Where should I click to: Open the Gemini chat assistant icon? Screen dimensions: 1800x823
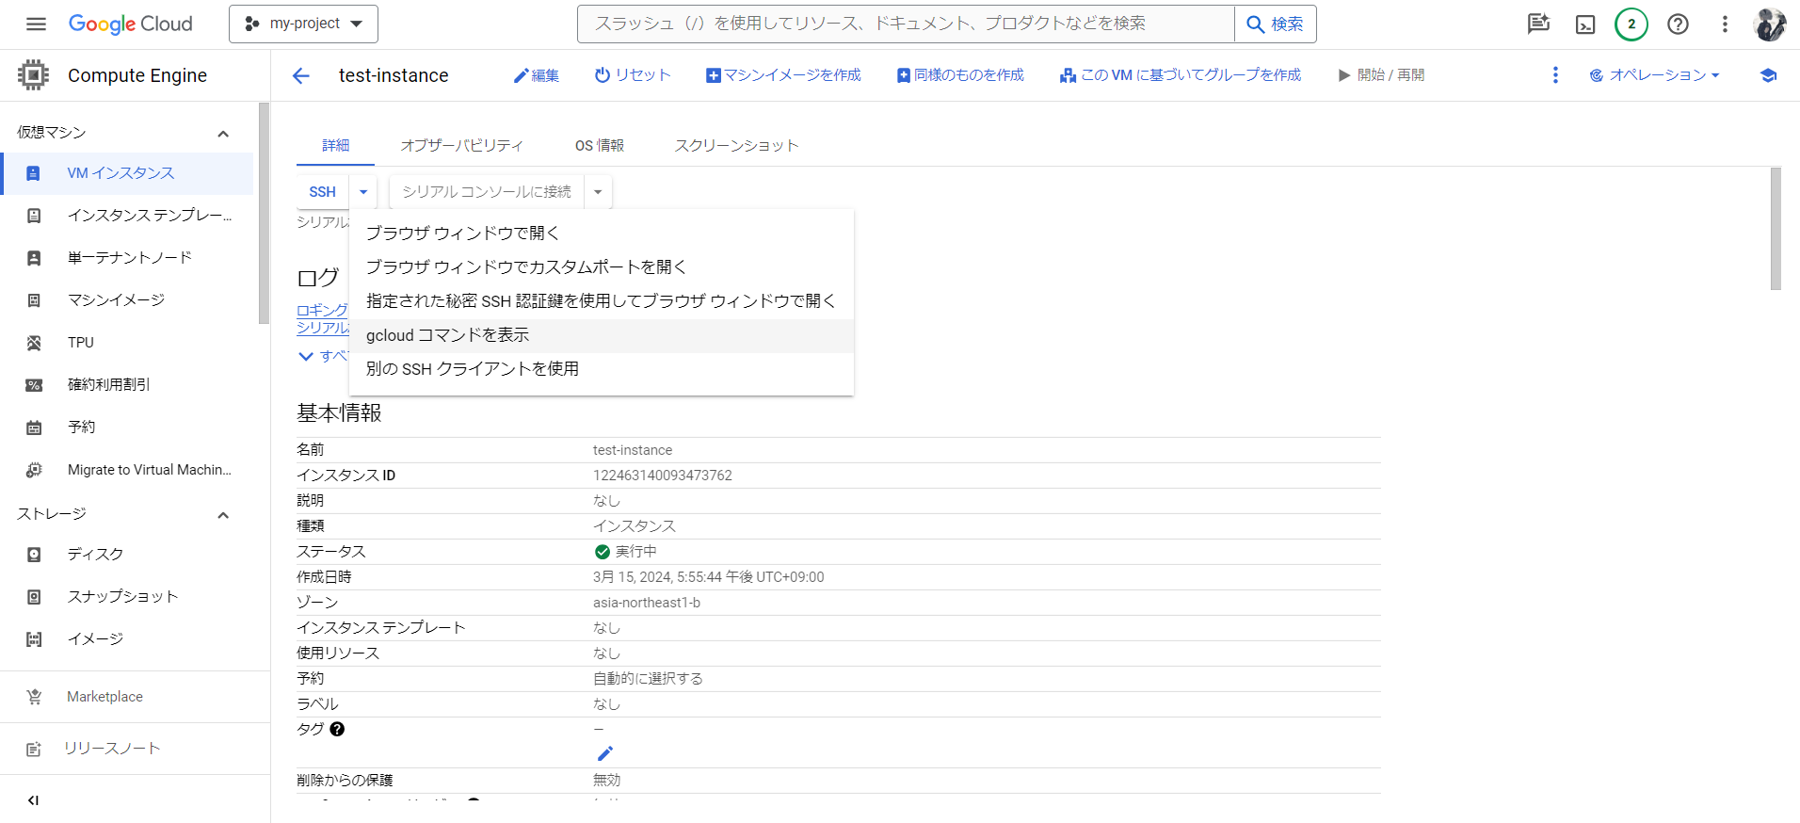click(x=1538, y=24)
